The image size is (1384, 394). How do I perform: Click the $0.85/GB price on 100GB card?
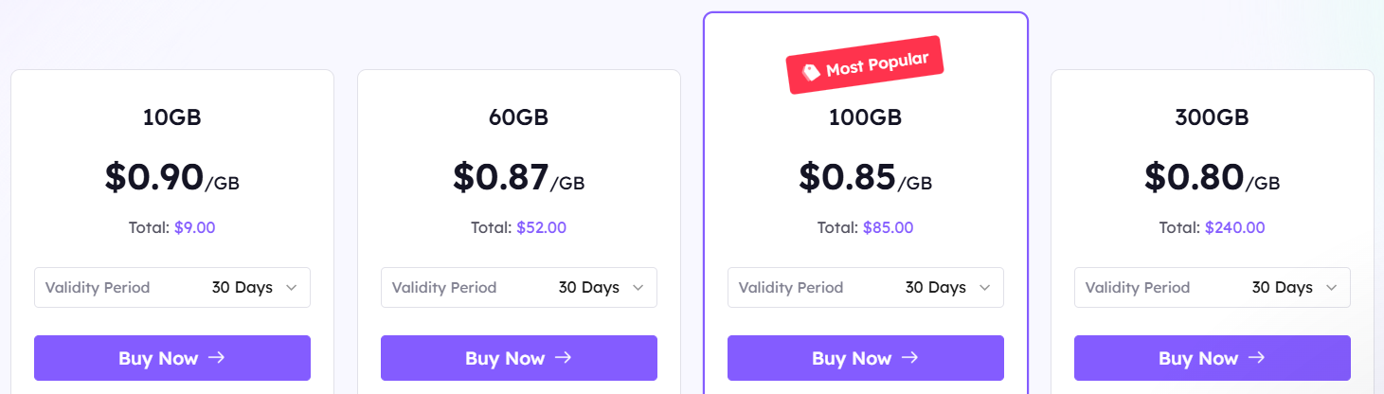[865, 177]
